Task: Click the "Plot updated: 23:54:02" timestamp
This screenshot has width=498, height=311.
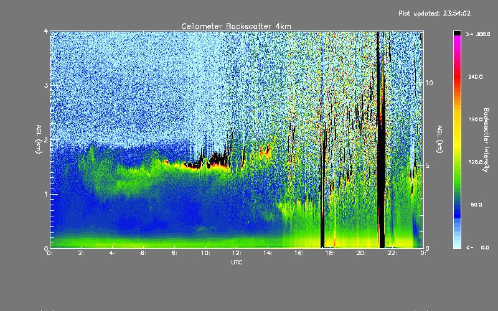Action: (435, 13)
